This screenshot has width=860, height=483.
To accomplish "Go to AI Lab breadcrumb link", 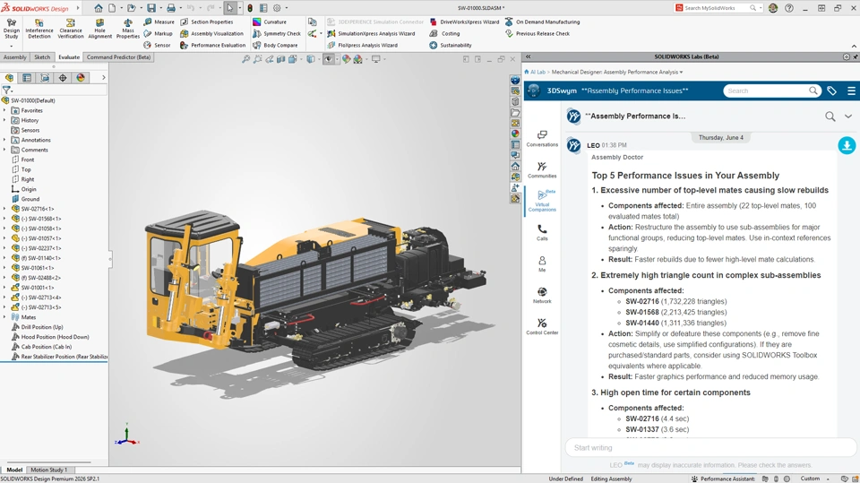I will coord(537,72).
